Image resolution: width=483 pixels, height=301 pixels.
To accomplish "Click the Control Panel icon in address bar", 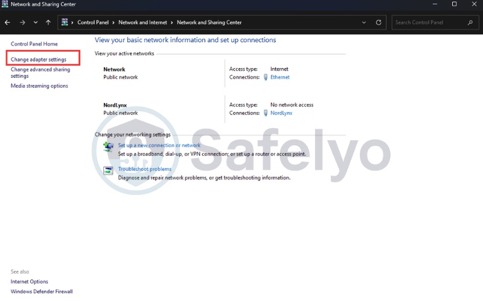I will [65, 22].
